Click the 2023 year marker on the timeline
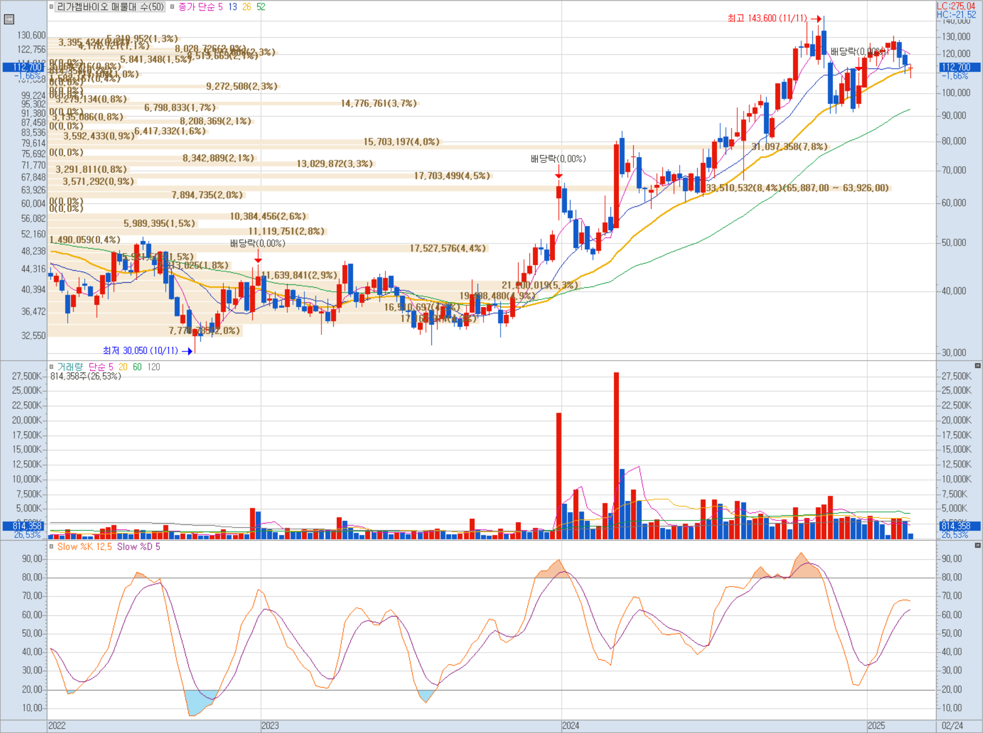Viewport: 983px width, 733px height. click(x=270, y=726)
